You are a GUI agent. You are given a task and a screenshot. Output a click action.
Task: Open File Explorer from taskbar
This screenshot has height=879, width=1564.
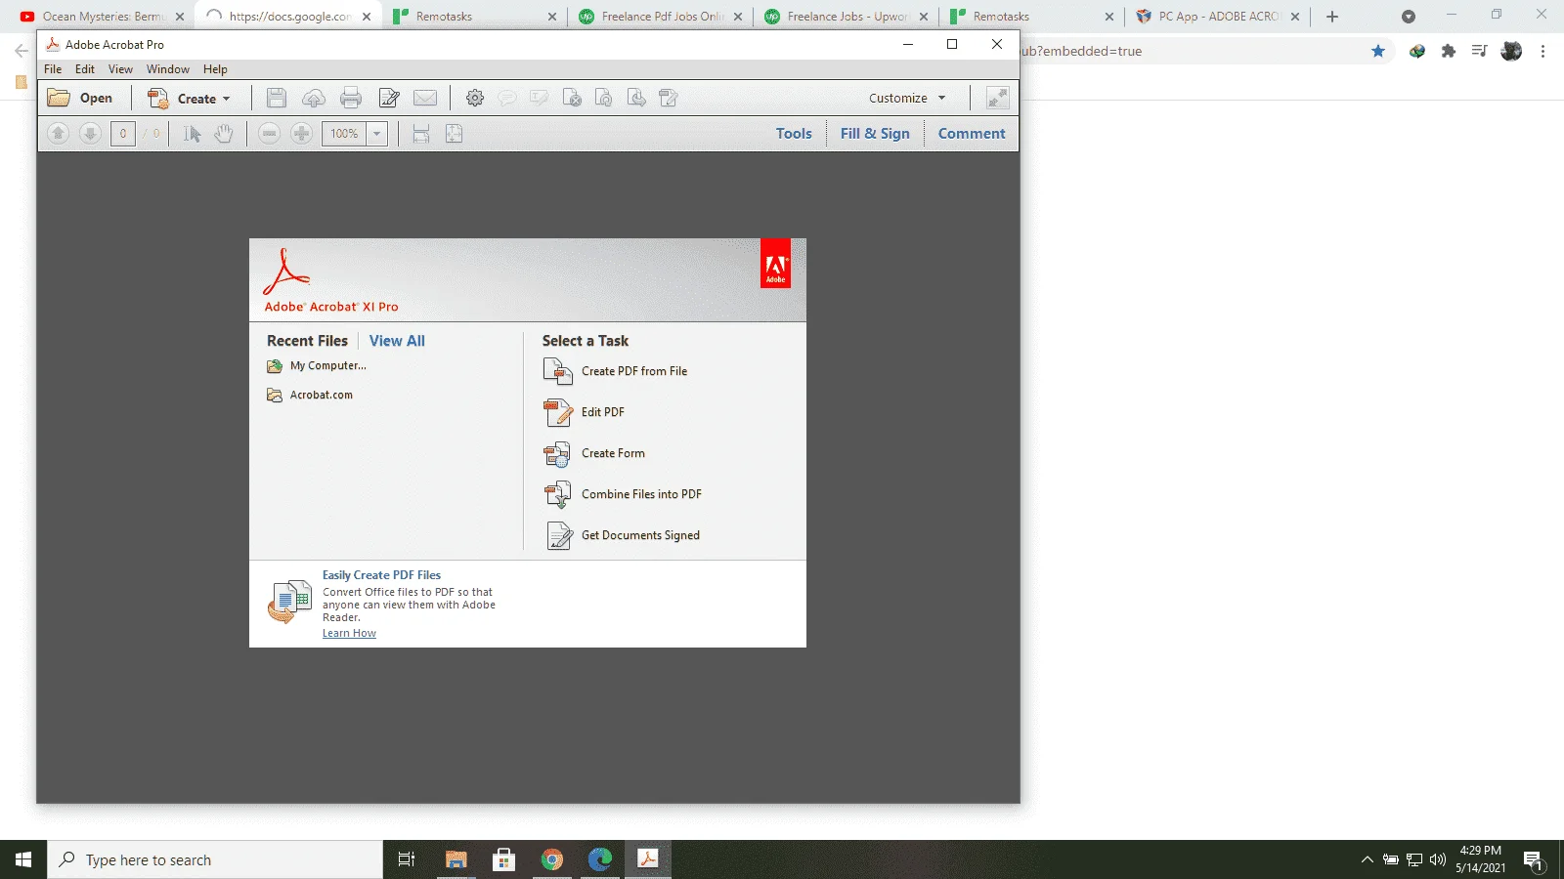click(x=456, y=859)
